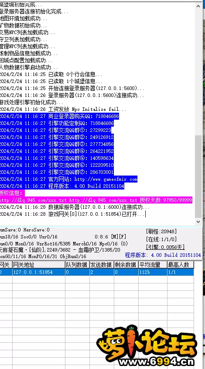Click the authorization line showing 授权天数:97950/99999
Image resolution: width=205 pixels, height=369 pixels.
coord(96,200)
